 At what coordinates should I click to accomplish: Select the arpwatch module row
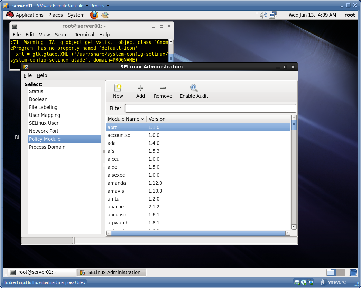198,223
